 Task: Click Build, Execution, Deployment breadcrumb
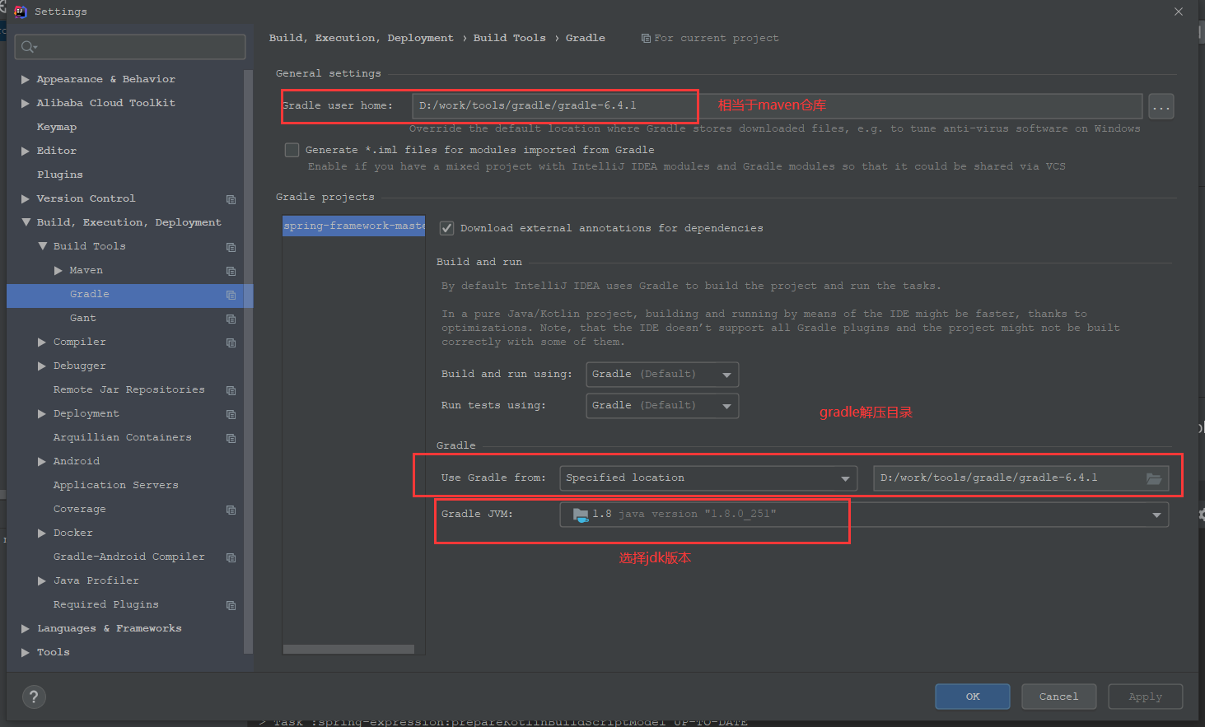pos(362,38)
